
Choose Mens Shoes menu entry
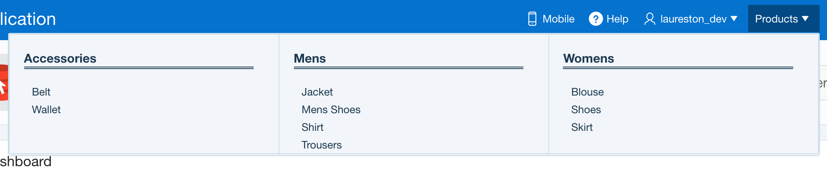click(331, 110)
